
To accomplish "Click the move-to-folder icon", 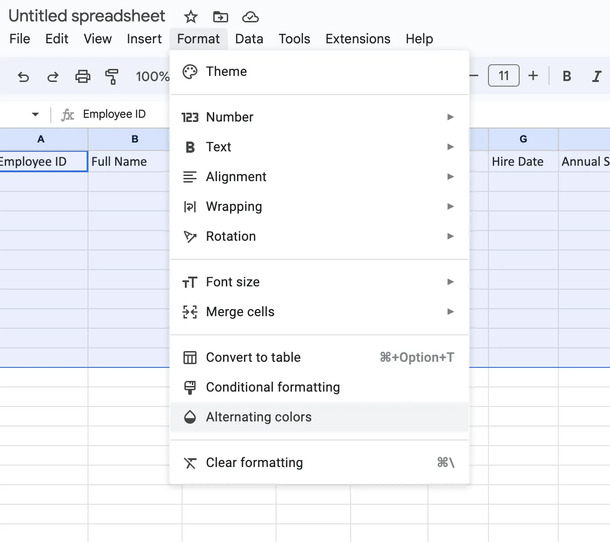I will pos(220,17).
